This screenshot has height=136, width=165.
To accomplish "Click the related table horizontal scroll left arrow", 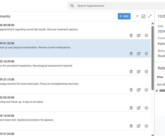I will tap(156, 91).
